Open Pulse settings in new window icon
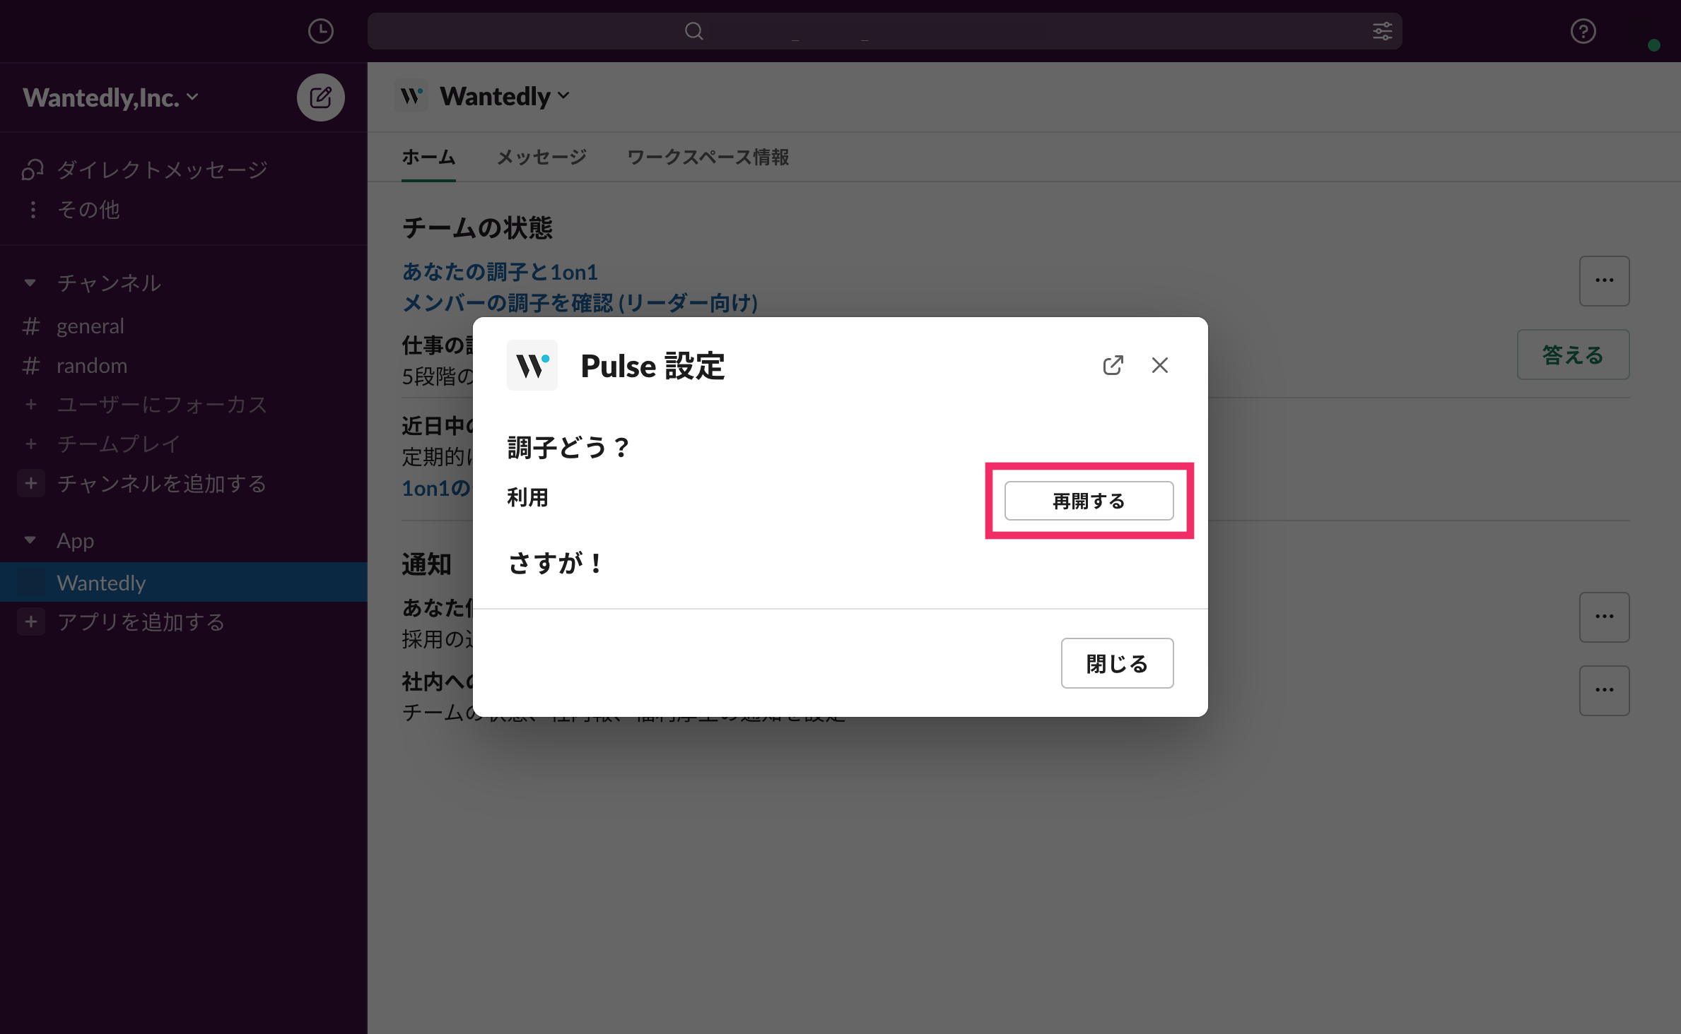The width and height of the screenshot is (1681, 1034). (x=1113, y=365)
